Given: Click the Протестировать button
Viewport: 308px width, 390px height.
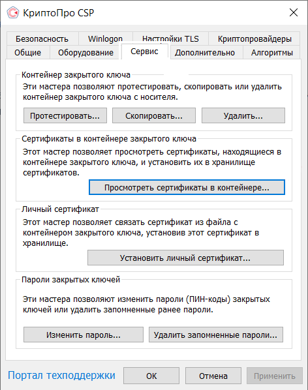Looking at the screenshot, I should tap(65, 115).
